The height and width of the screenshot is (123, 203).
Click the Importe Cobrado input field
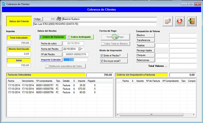tap(76, 60)
